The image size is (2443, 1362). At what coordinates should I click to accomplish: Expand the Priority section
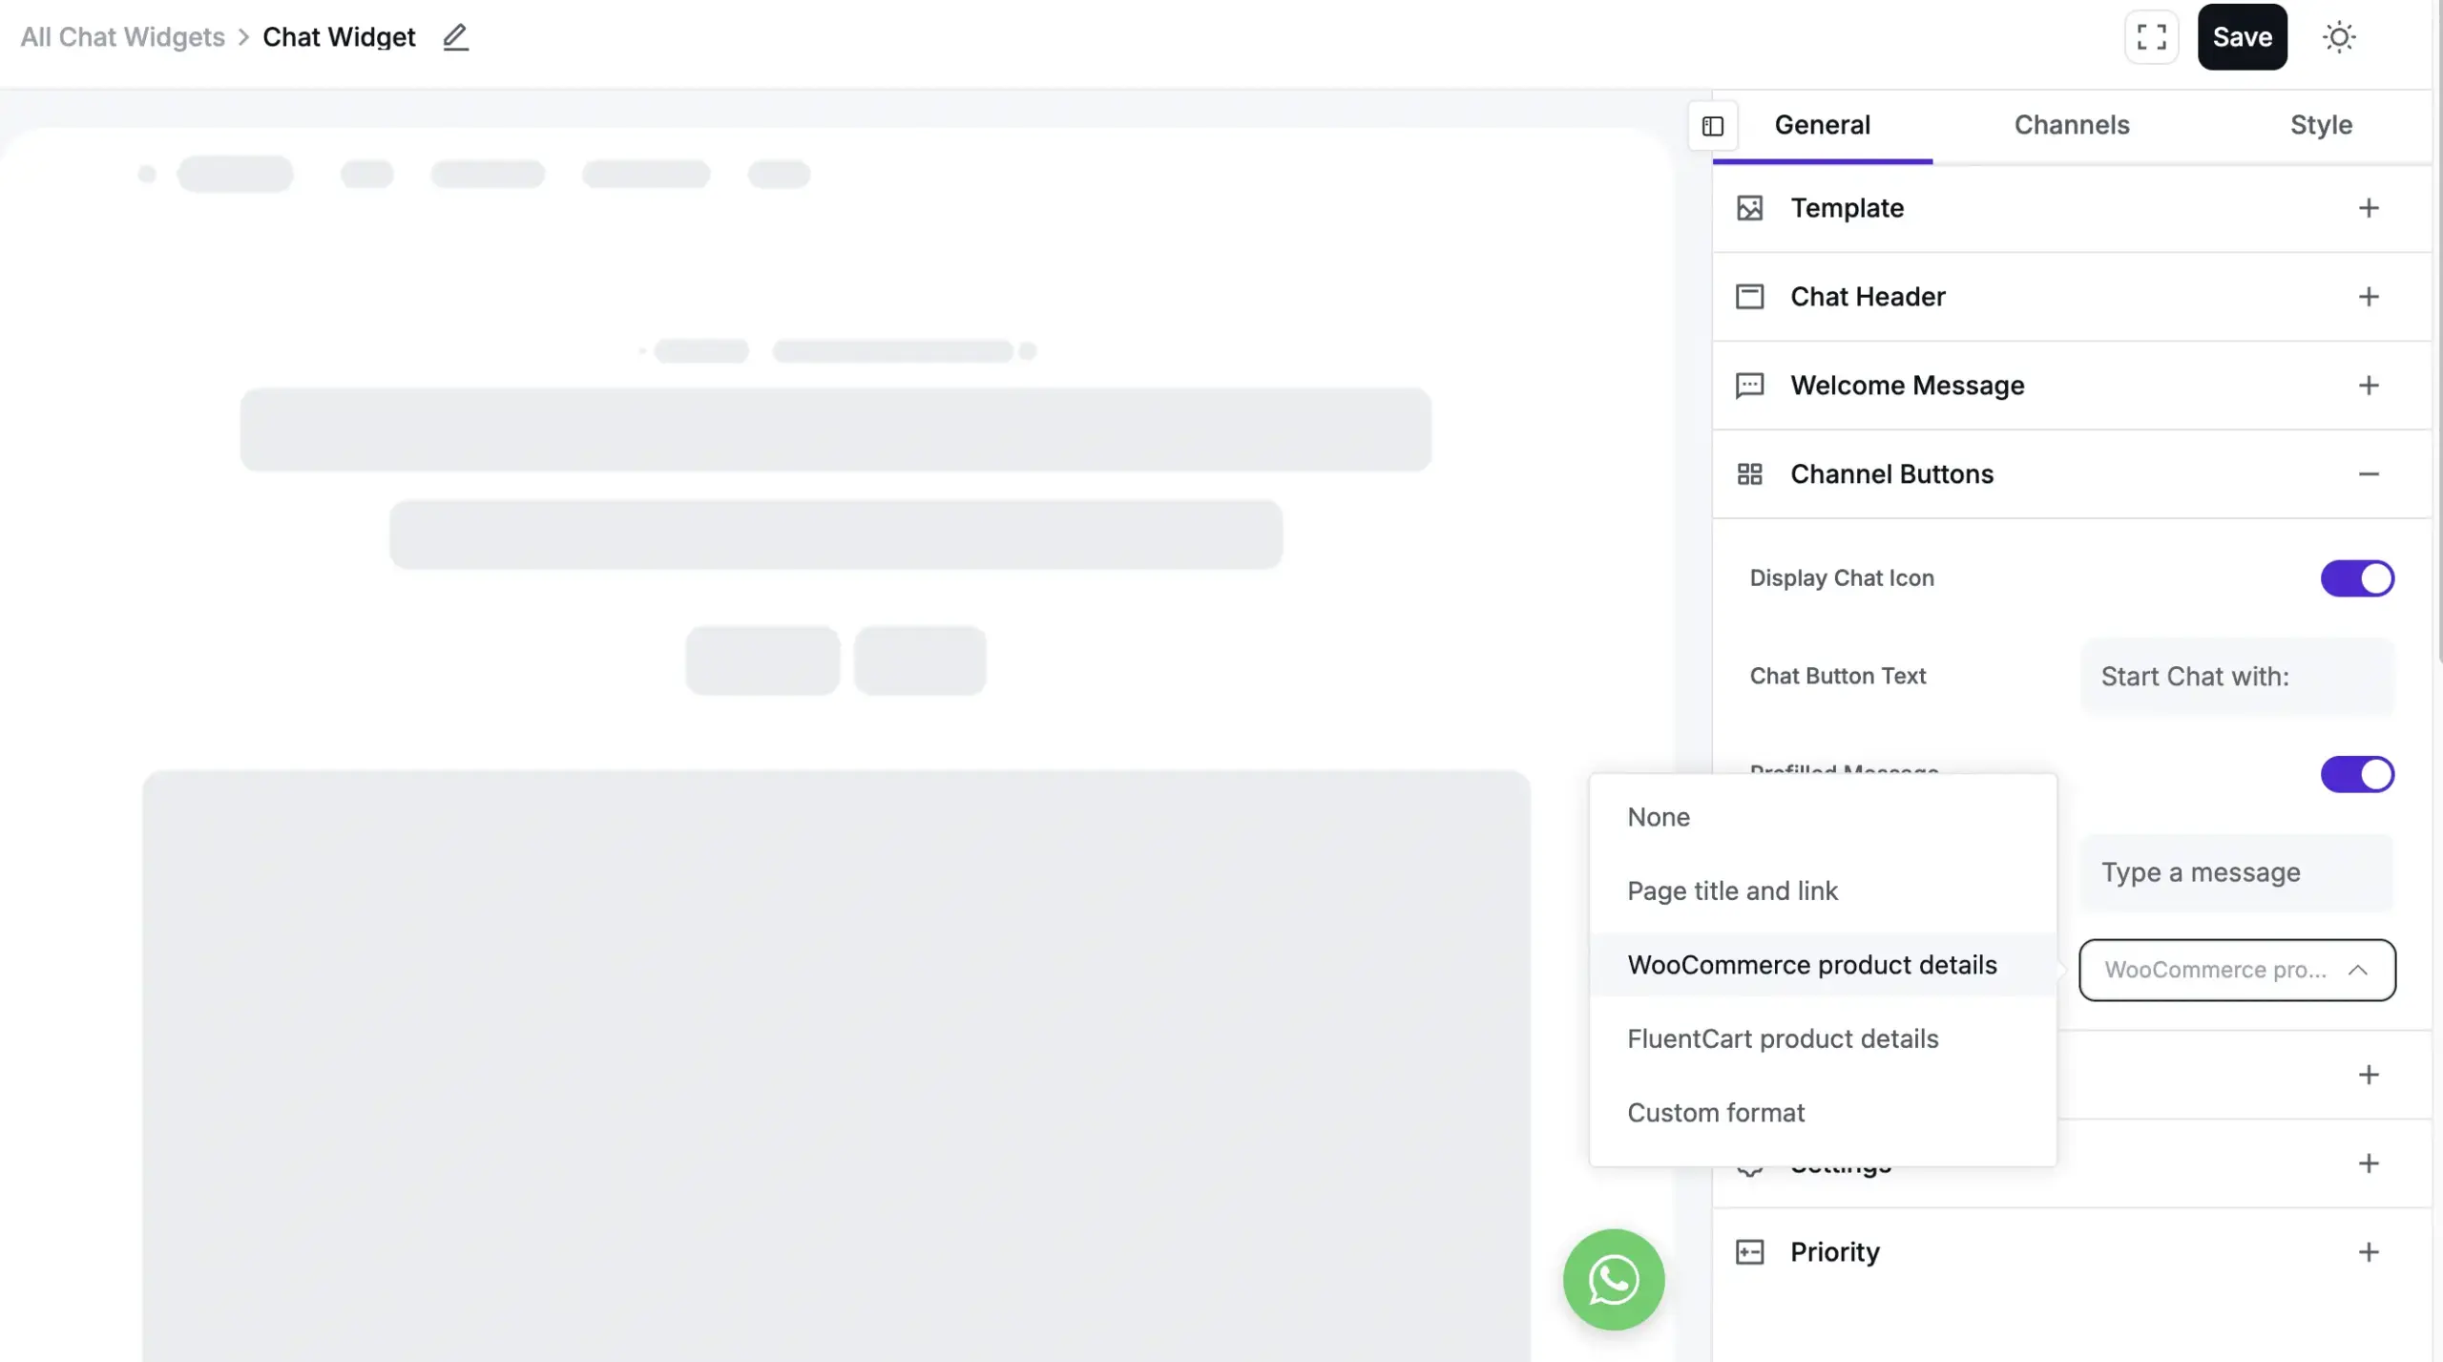click(x=2369, y=1252)
